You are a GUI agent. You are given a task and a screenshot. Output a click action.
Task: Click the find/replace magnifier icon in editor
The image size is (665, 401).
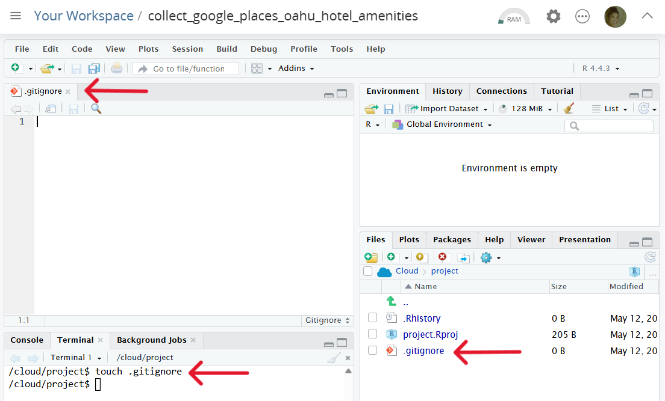point(96,109)
